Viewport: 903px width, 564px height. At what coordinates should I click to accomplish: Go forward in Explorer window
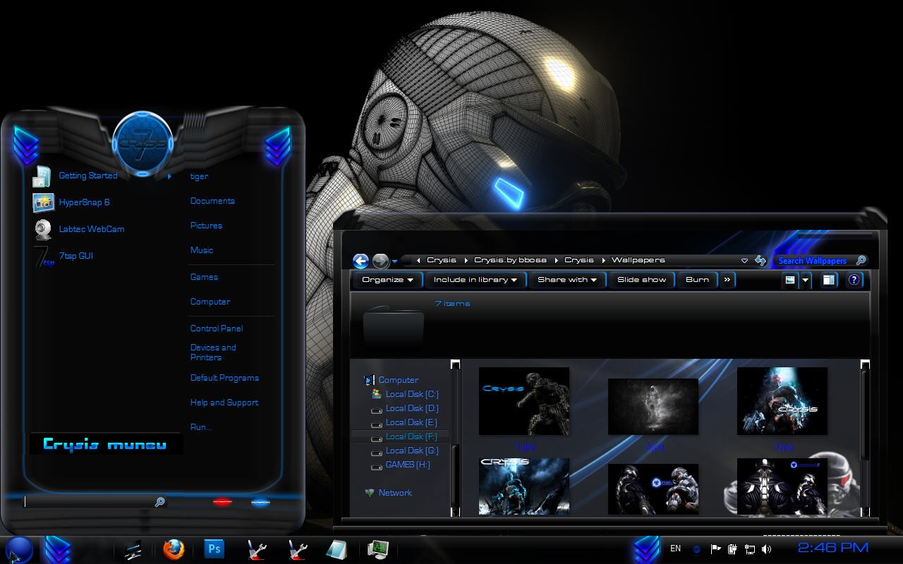(380, 261)
